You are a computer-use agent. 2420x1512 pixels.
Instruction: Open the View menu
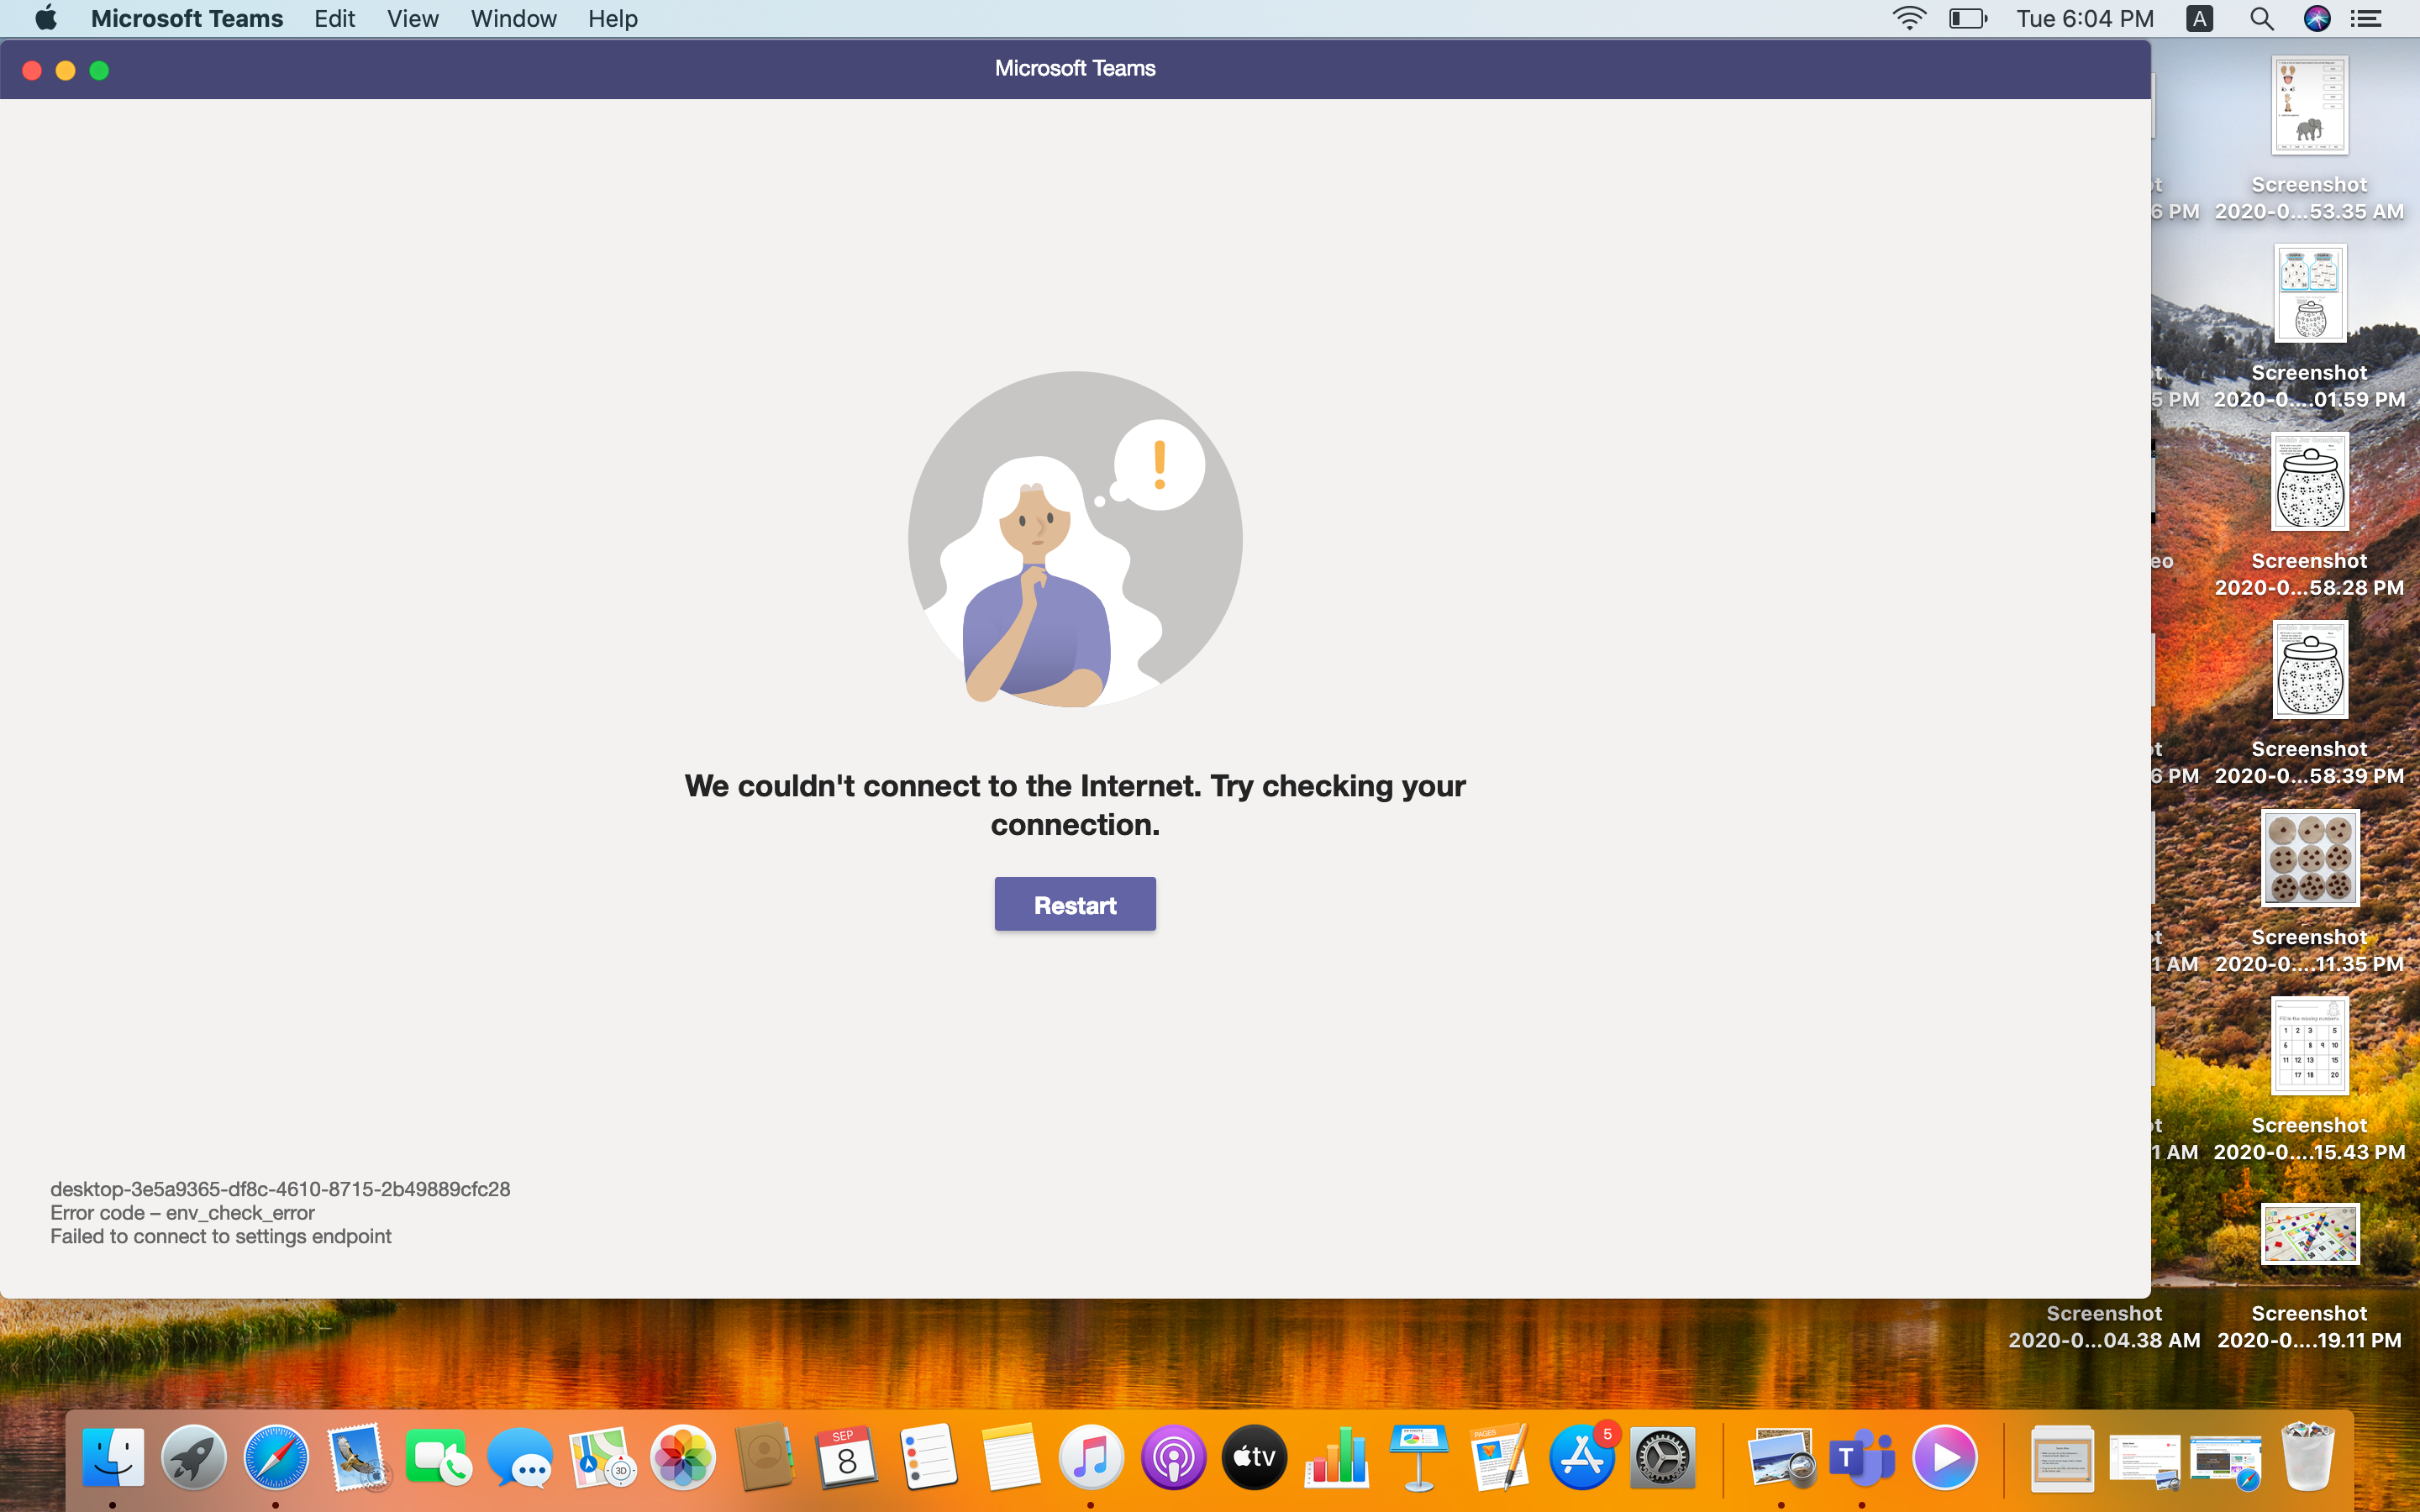[412, 19]
